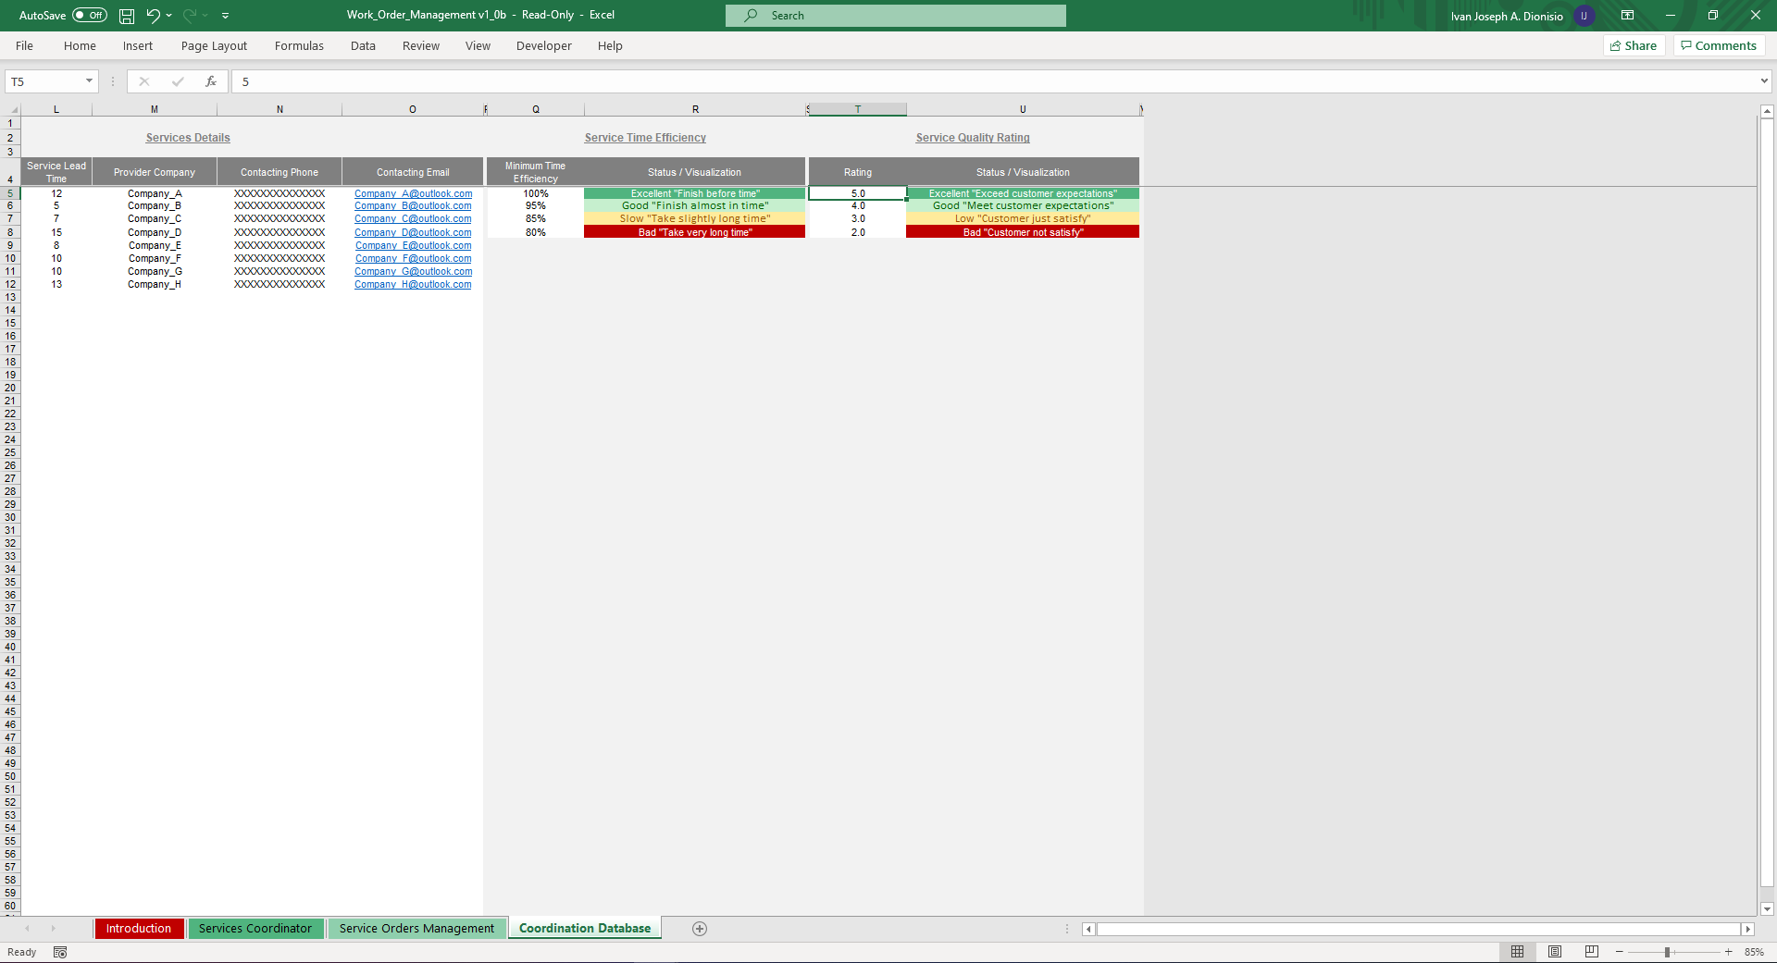Open the Undo history dropdown arrow
This screenshot has width=1777, height=963.
[x=169, y=16]
